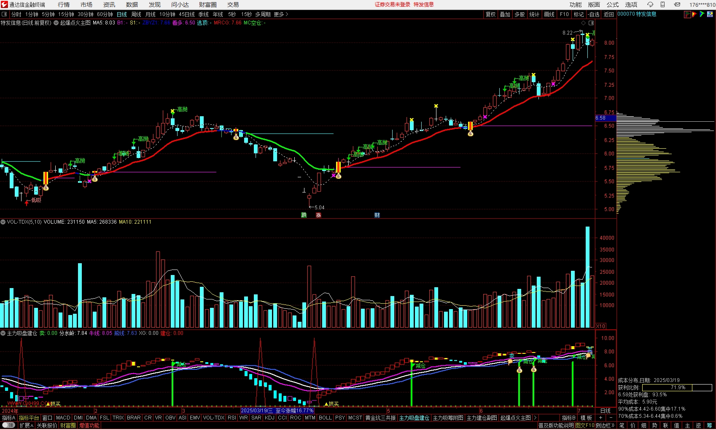Select the KDJ indicator tab
The image size is (716, 430).
tap(269, 418)
